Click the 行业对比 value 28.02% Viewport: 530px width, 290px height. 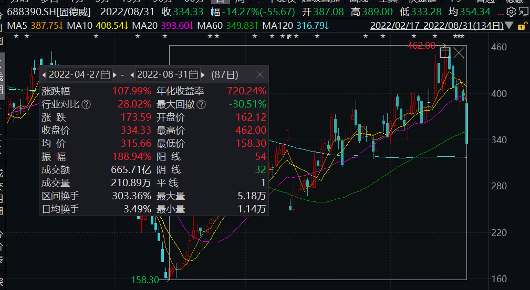pos(134,104)
